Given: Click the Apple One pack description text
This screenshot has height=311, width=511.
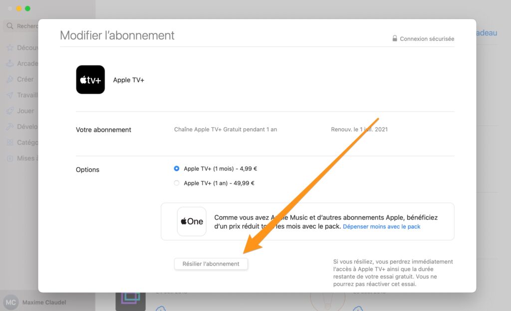Looking at the screenshot, I should pyautogui.click(x=326, y=222).
